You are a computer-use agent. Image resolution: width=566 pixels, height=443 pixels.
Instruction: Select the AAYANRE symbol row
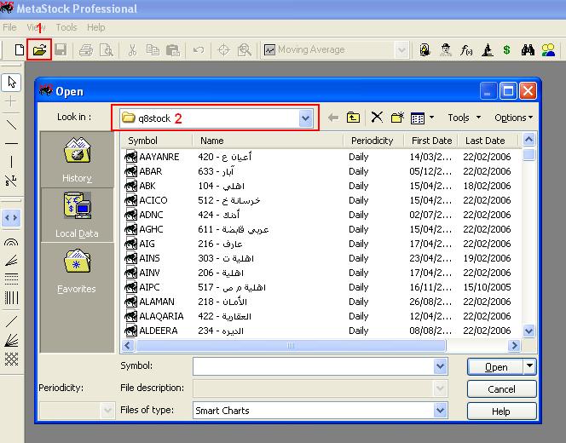coord(321,157)
